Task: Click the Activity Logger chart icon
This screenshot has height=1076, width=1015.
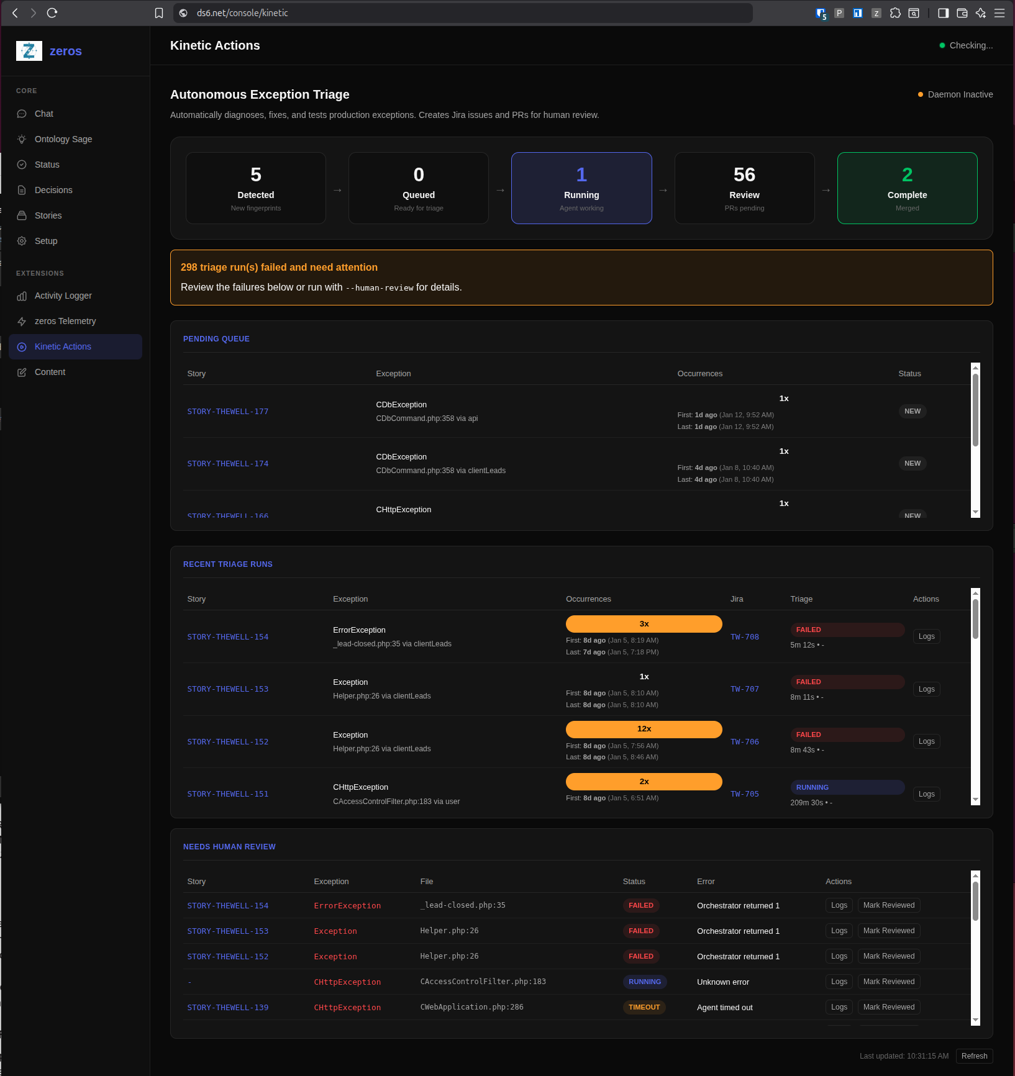Action: point(22,296)
